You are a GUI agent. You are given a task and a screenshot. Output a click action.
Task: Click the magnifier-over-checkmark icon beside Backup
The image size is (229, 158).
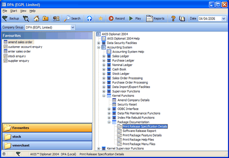click(x=26, y=19)
